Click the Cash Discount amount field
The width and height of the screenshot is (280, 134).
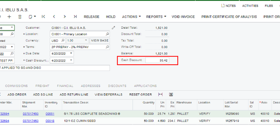157,60
